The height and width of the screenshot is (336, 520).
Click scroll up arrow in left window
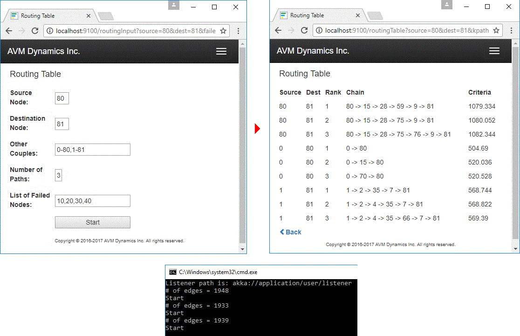pos(242,44)
